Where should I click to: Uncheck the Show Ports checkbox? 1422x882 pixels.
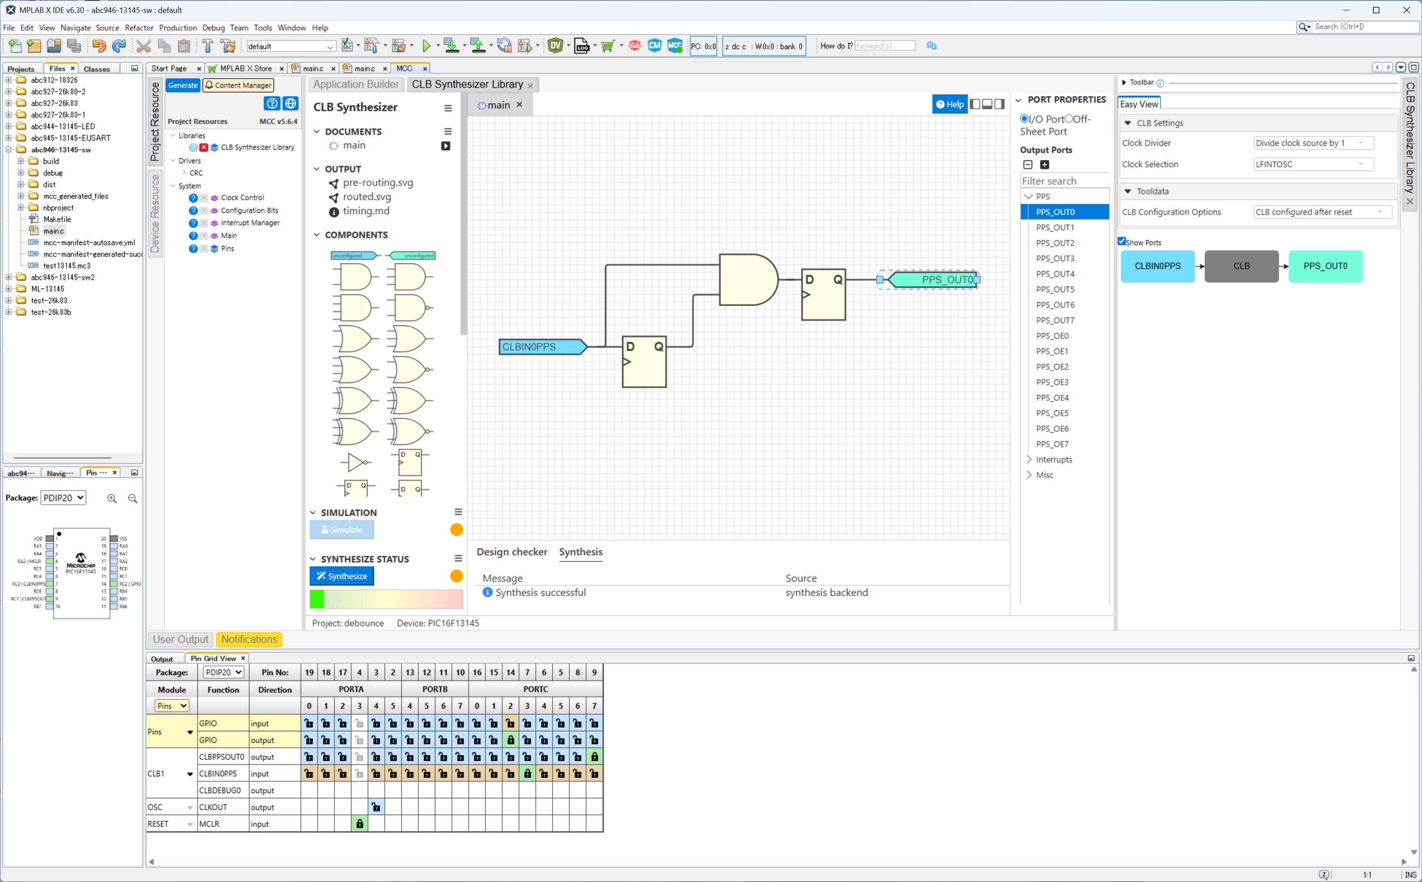click(1121, 242)
